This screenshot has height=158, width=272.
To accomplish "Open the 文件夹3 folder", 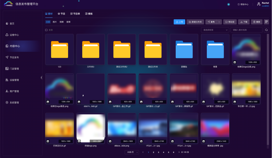I will [90, 49].
